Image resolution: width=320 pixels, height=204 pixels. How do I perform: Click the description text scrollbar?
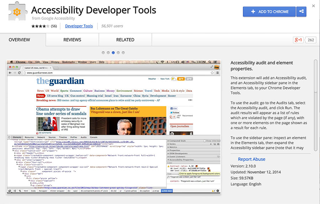315,76
